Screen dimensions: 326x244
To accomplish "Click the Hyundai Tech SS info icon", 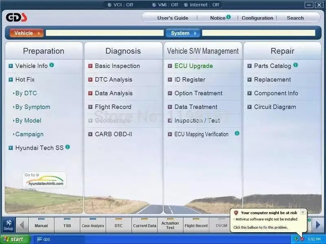I will 67,148.
